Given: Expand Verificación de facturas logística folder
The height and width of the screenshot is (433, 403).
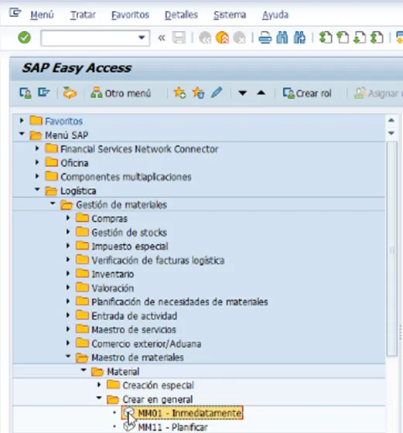Looking at the screenshot, I should (x=68, y=259).
